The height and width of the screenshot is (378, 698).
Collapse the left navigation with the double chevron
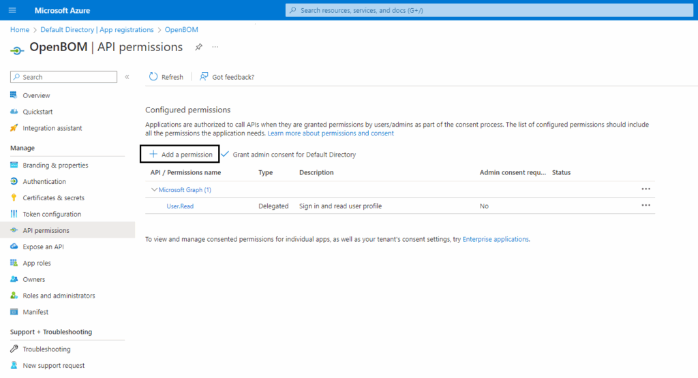[x=127, y=77]
